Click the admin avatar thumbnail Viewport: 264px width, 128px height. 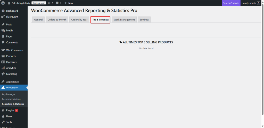tap(258, 3)
